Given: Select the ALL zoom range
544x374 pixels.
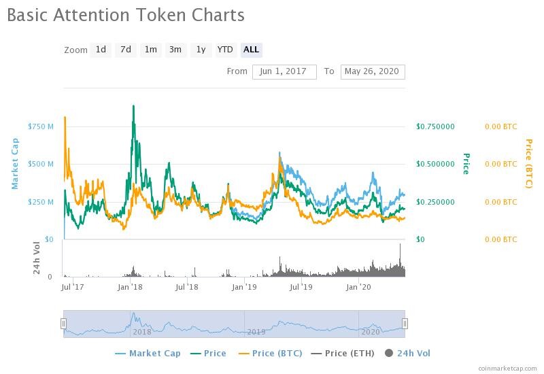Looking at the screenshot, I should pos(251,50).
